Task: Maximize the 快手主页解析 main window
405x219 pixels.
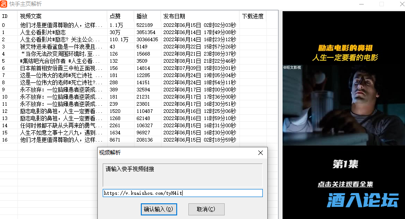Action: (x=382, y=4)
